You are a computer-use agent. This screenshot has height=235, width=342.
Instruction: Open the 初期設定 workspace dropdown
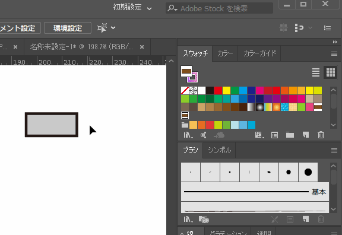coord(132,8)
